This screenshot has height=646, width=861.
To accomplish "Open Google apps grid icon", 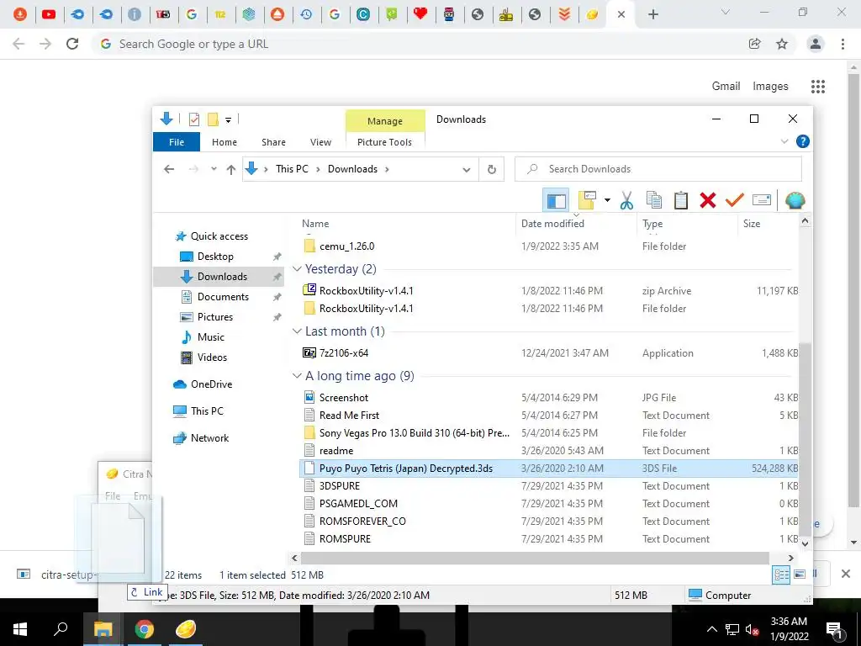I will click(817, 87).
